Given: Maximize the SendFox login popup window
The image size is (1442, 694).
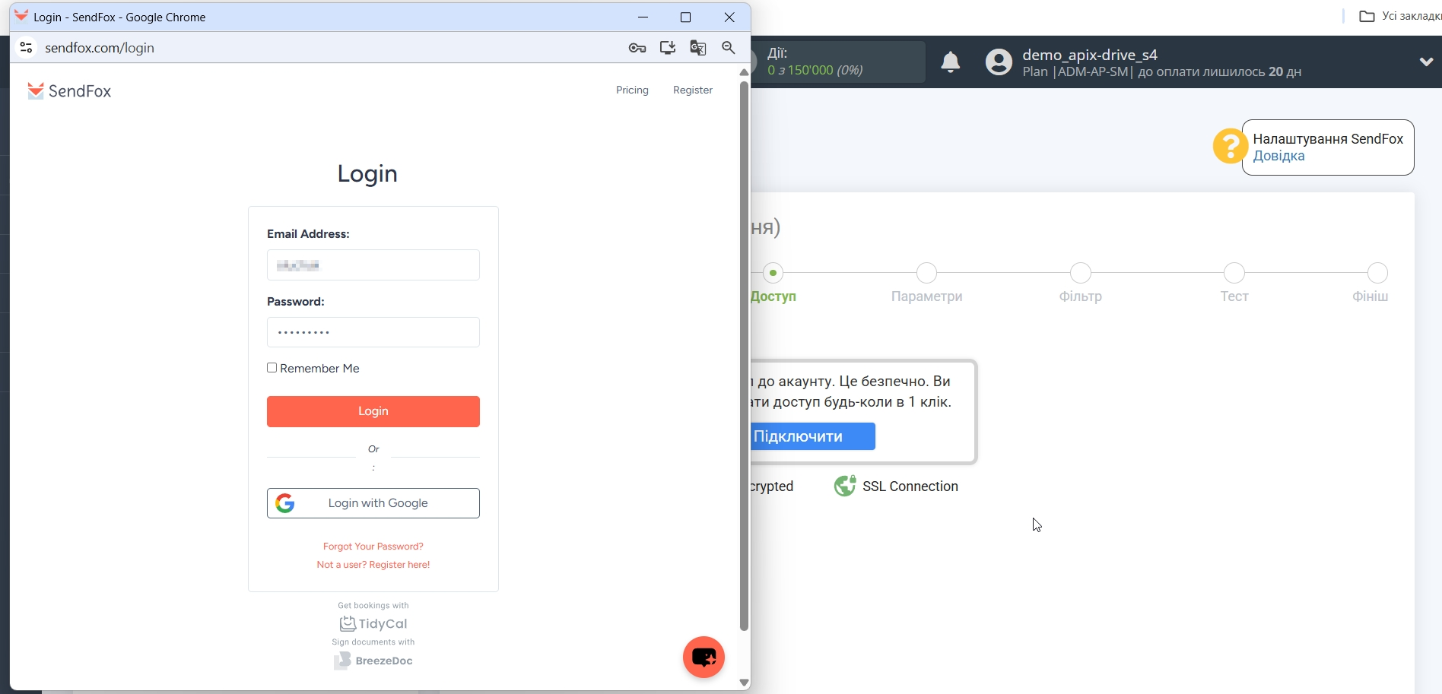Looking at the screenshot, I should 685,17.
